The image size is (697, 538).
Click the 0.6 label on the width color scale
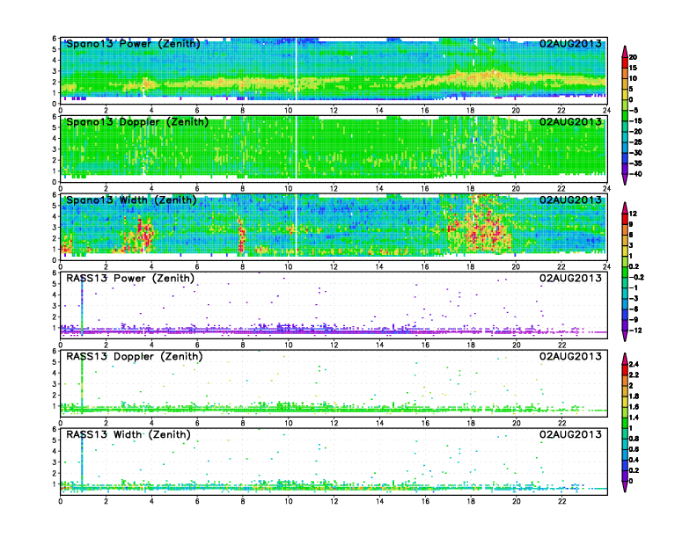(x=634, y=449)
